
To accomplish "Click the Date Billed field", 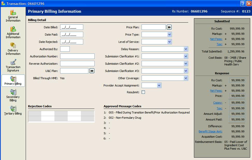I will [x=72, y=27].
